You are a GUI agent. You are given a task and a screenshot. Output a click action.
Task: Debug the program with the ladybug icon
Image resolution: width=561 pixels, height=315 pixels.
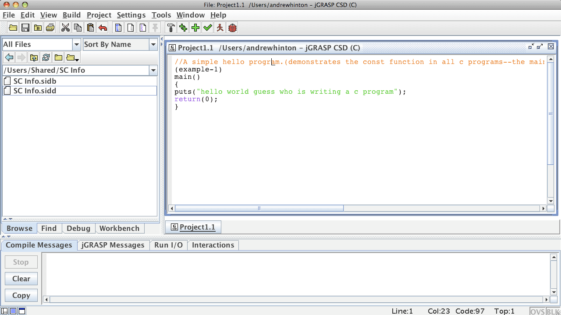232,27
